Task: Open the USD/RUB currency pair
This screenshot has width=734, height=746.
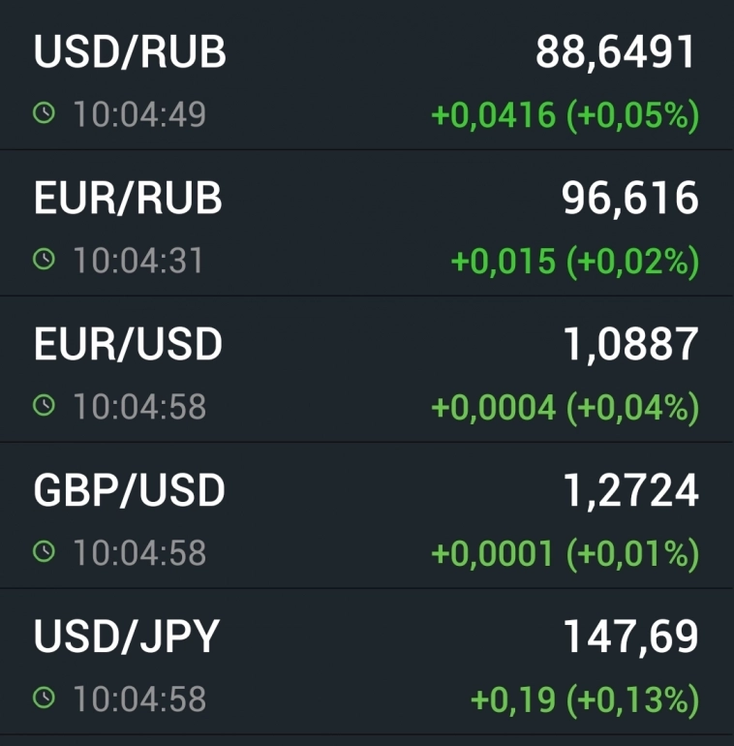Action: click(130, 52)
